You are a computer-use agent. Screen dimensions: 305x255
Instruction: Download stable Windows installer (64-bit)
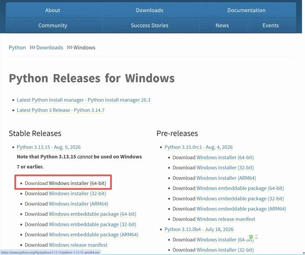77,183
